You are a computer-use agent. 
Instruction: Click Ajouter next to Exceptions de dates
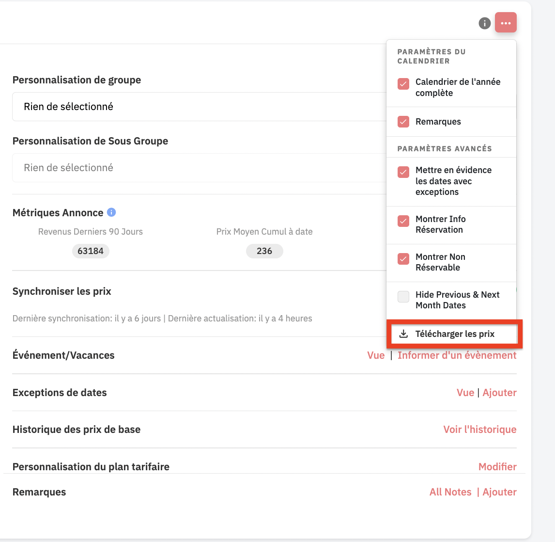point(499,393)
